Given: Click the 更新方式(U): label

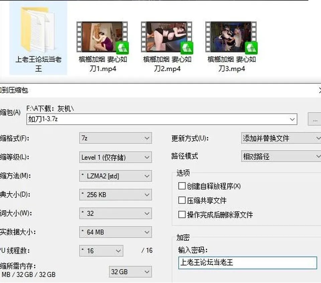Looking at the screenshot, I should tap(190, 138).
